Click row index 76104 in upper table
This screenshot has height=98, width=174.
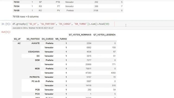17,6
